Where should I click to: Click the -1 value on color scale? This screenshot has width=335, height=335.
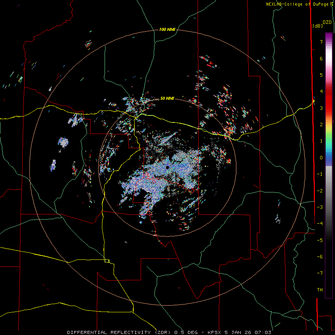[320, 174]
